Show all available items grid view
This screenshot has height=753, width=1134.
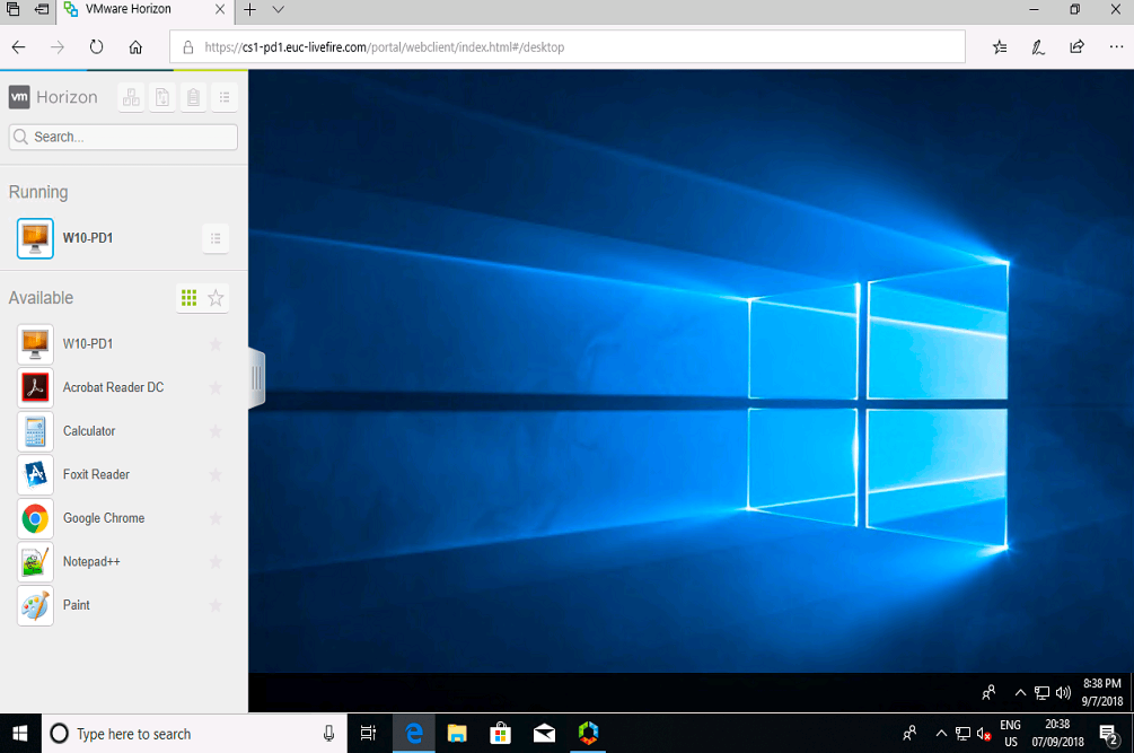point(189,297)
